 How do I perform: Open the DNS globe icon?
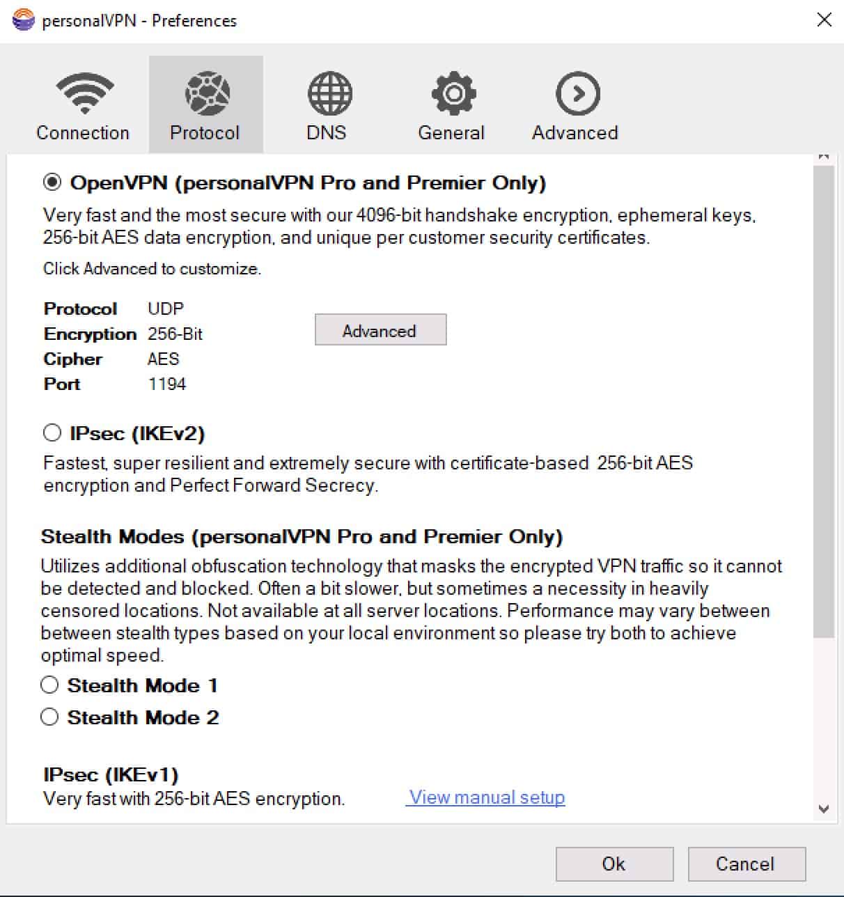pos(329,93)
